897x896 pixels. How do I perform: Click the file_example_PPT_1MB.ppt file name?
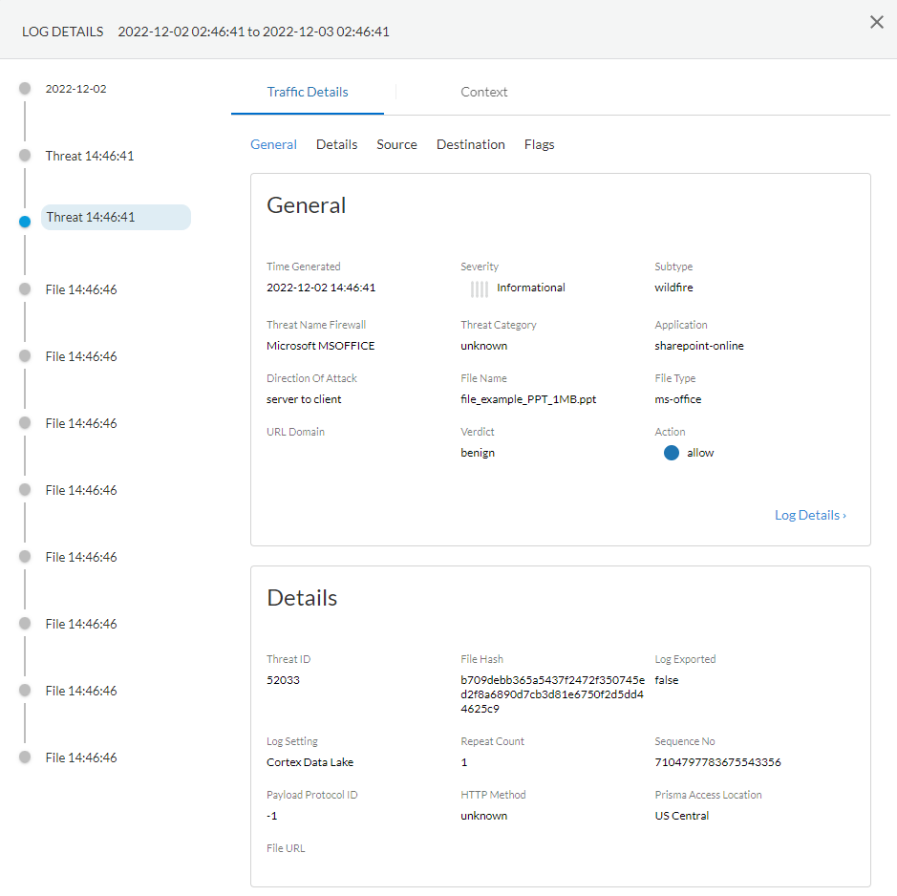[528, 399]
